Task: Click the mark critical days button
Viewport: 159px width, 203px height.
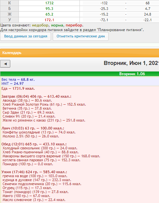Action: click(81, 36)
